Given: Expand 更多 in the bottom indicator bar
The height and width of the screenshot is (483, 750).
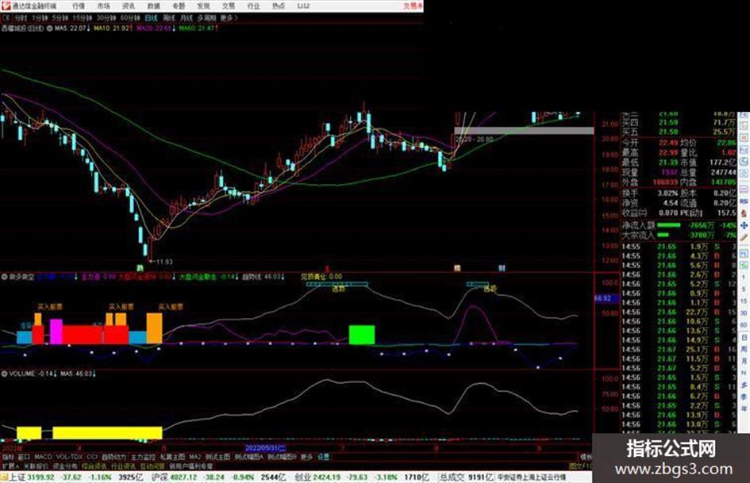Looking at the screenshot, I should [x=306, y=457].
